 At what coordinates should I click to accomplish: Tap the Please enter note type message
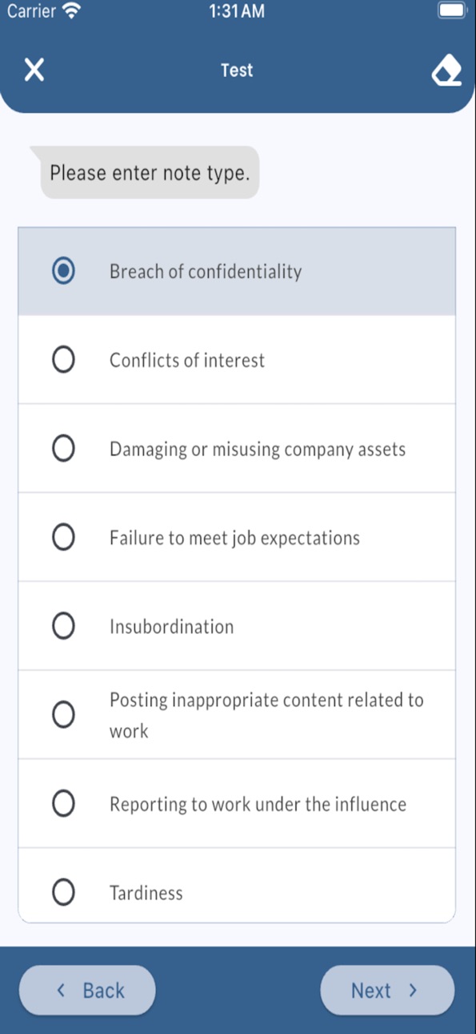point(150,172)
